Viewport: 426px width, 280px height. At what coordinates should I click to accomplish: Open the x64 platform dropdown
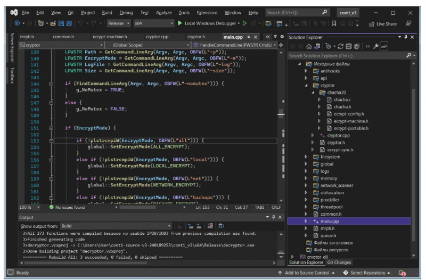[x=153, y=23]
